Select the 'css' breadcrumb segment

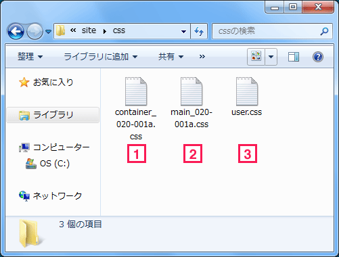click(119, 30)
